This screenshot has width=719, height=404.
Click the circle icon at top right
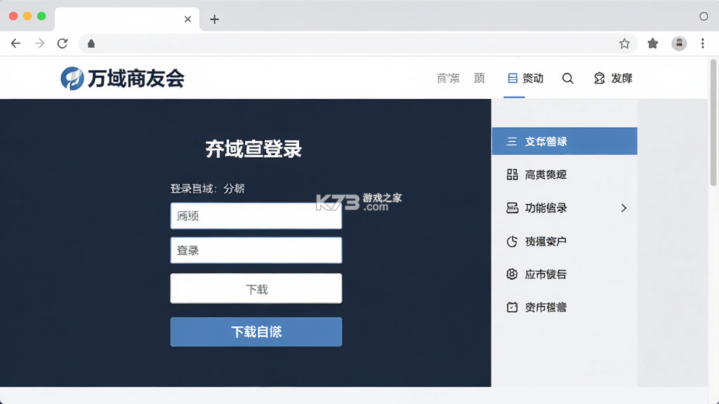click(704, 17)
